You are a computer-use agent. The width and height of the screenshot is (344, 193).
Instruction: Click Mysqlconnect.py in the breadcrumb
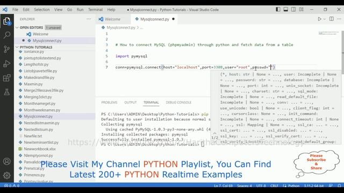121,27
